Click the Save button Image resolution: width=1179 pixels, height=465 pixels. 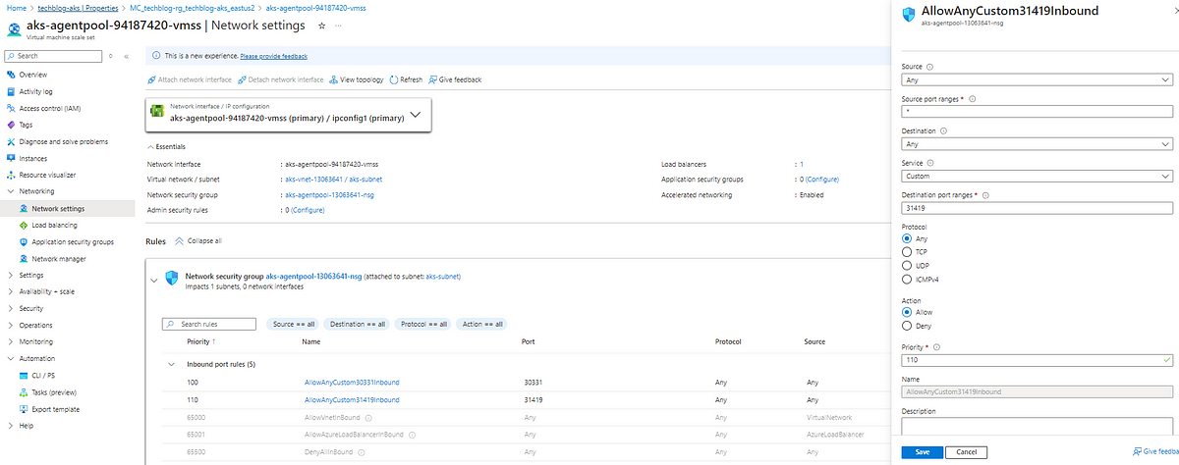tap(922, 451)
